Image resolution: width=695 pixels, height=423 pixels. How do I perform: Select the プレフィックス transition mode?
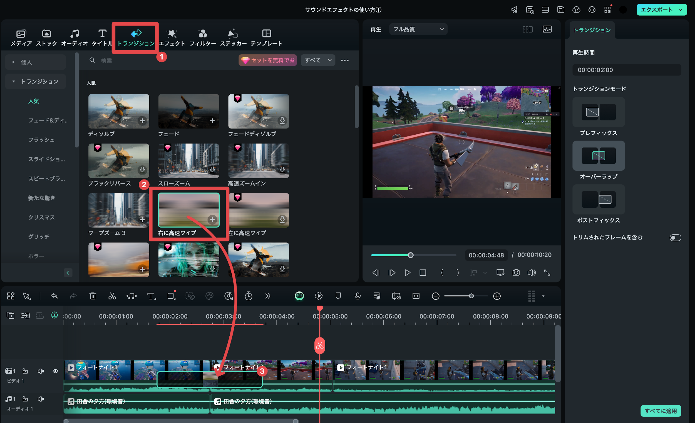599,112
